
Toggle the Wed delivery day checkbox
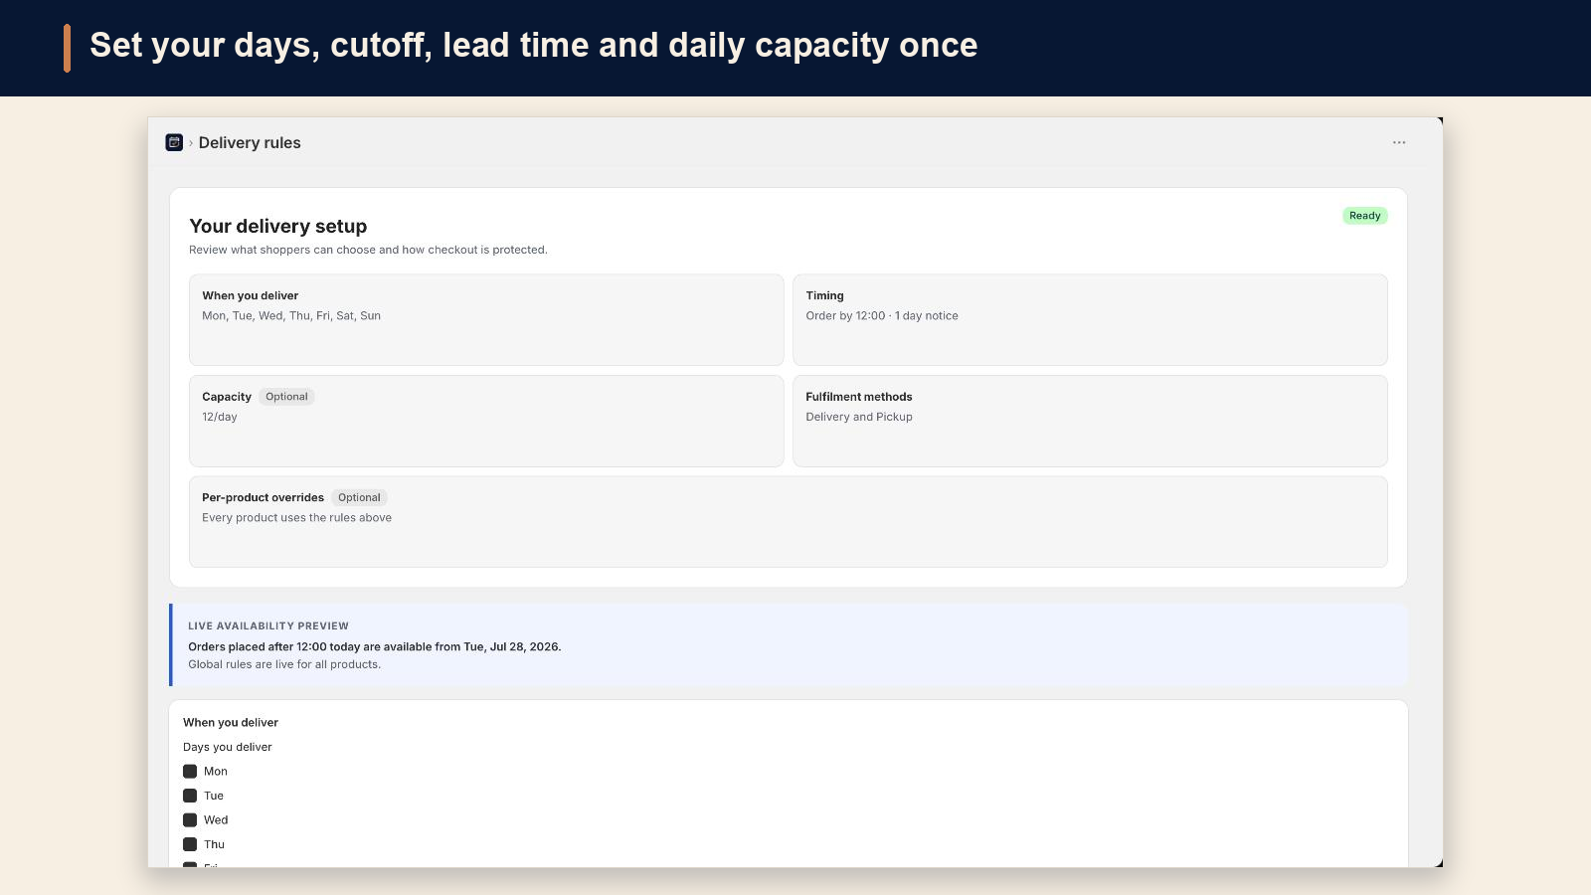pos(190,820)
